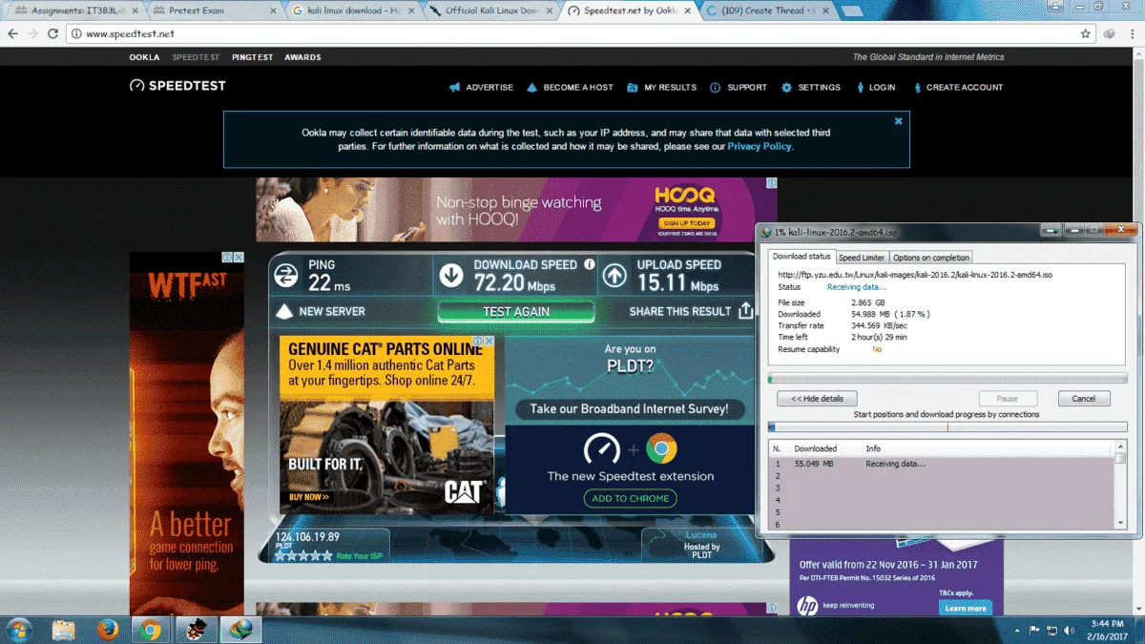Open the Privacy Policy link
Screen dimensions: 1145x644
[760, 147]
